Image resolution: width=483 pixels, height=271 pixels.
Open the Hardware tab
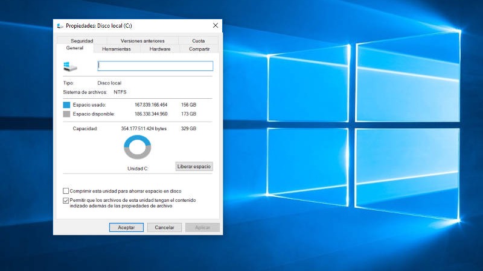pos(160,49)
